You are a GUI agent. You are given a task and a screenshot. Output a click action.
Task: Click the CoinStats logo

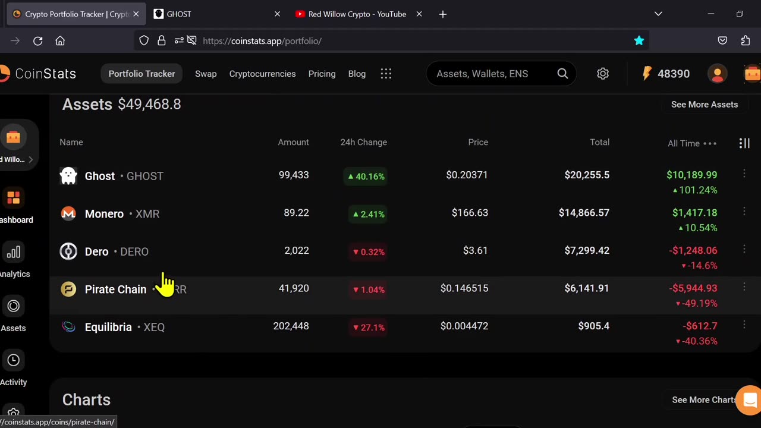tap(38, 74)
